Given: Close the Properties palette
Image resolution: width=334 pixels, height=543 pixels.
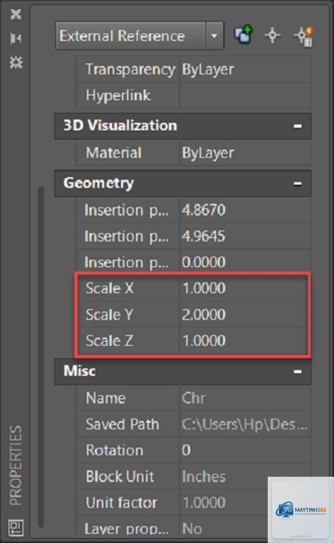Looking at the screenshot, I should tap(16, 14).
